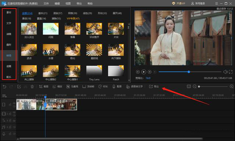Step back one frame in the preview

[138, 72]
